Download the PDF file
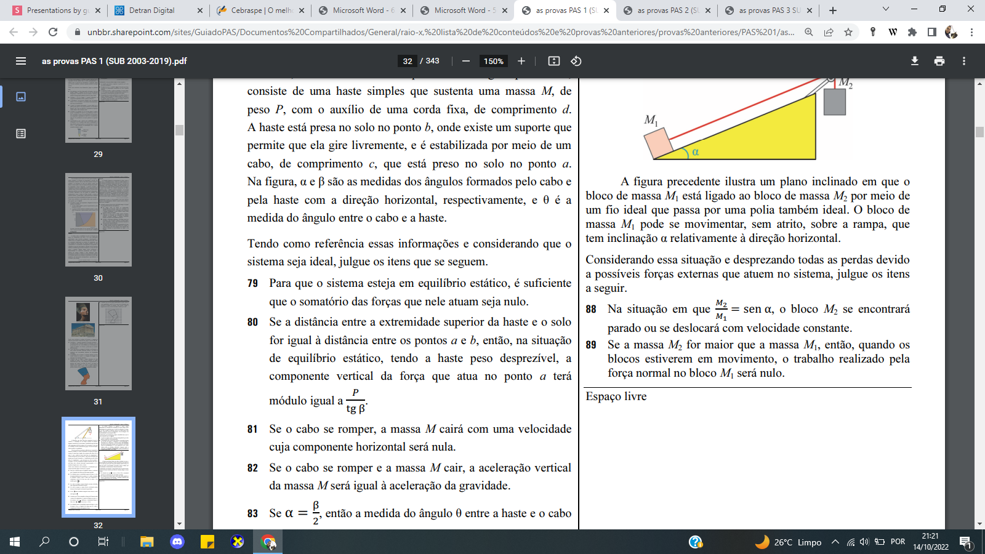This screenshot has height=554, width=985. click(915, 61)
